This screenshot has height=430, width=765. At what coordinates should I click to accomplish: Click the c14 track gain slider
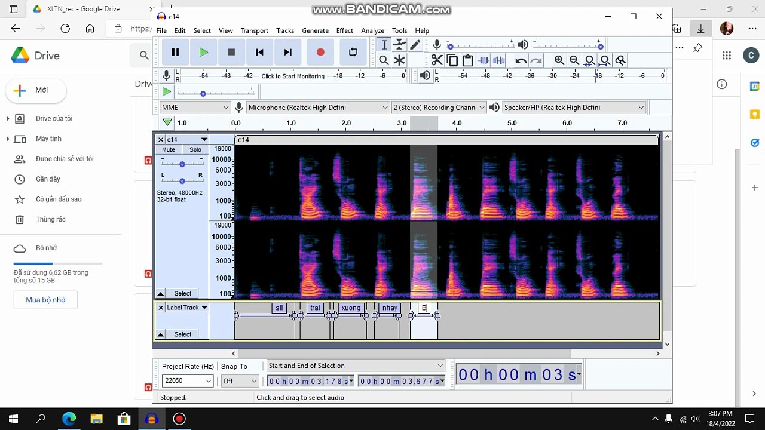point(182,164)
